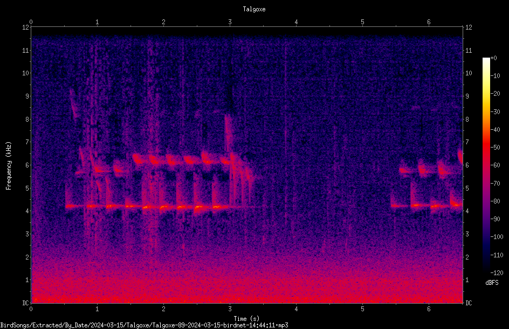
Task: Click the 1 second mark on bottom axis
Action: pyautogui.click(x=97, y=309)
